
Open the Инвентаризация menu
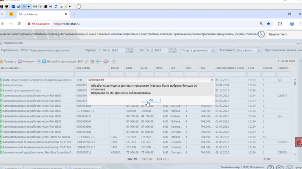pyautogui.click(x=51, y=34)
